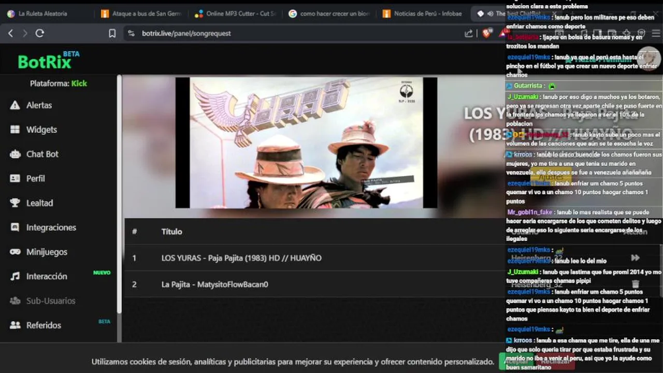Open Perfil via its ID card icon

point(15,178)
